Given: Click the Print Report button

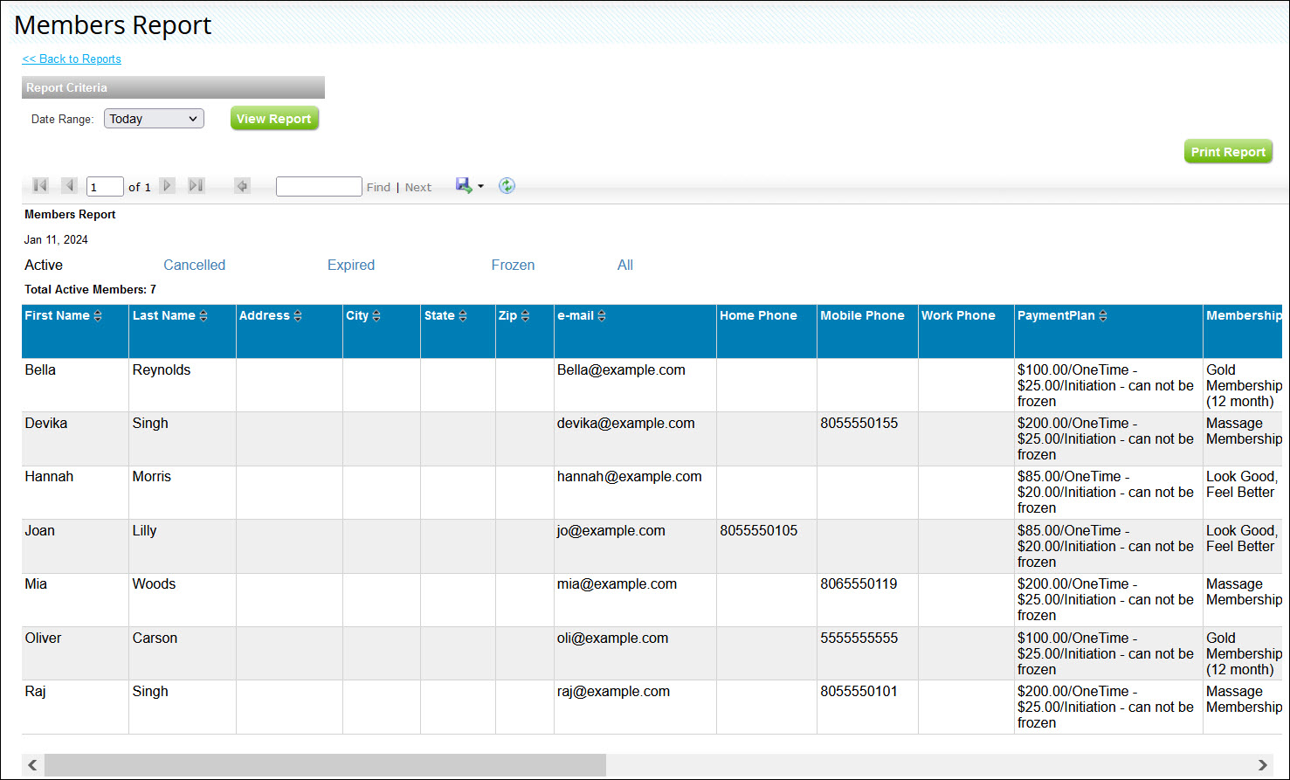Looking at the screenshot, I should tap(1227, 152).
